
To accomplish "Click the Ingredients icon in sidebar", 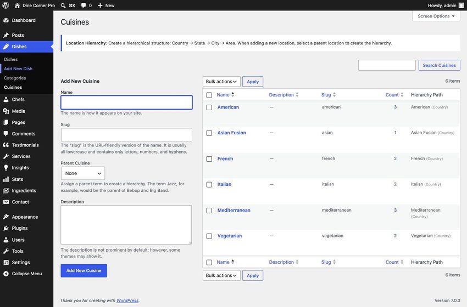I will tap(6, 190).
